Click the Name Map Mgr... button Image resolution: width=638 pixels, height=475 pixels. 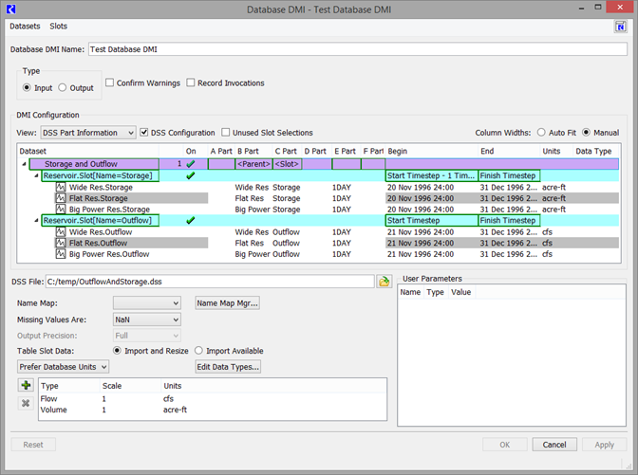(x=227, y=303)
